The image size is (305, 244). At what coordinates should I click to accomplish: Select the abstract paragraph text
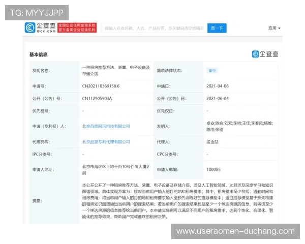point(177,201)
